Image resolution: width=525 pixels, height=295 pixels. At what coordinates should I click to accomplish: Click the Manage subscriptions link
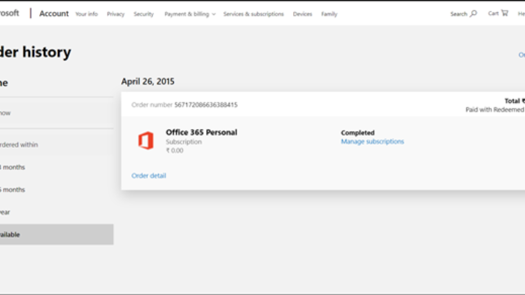point(372,142)
